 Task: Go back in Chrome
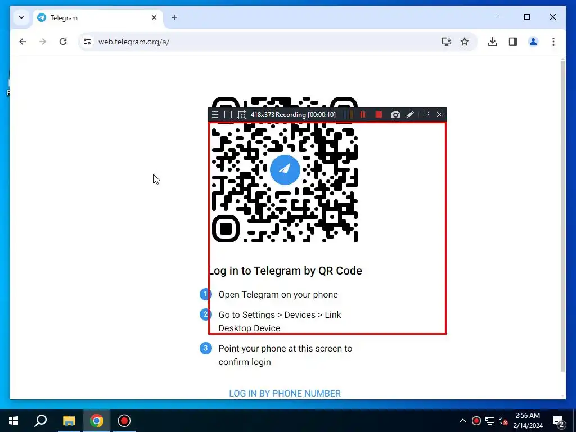point(22,42)
